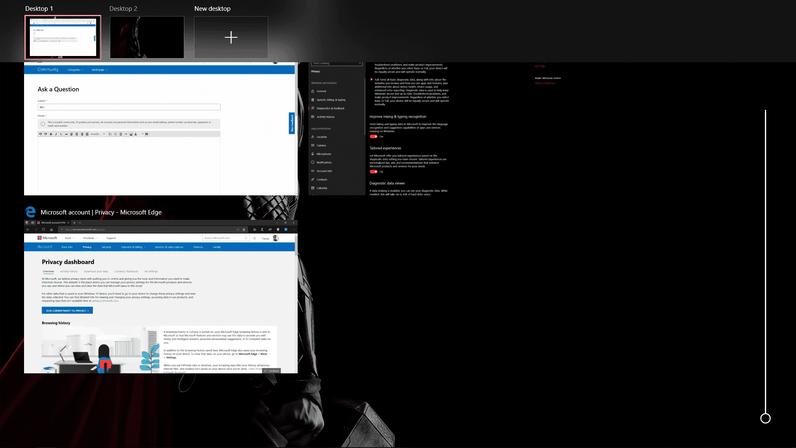Toggle Improve inking & typing recognition switch
Viewport: 796px width, 448px height.
[374, 136]
